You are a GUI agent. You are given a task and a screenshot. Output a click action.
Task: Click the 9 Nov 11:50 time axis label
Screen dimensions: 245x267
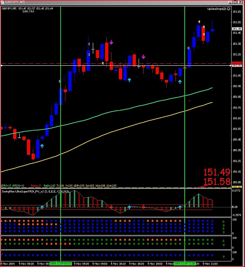coord(210,264)
